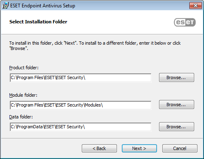Viewport: 204px width, 159px height.
Task: Click inside the Module folder path field
Action: (x=81, y=105)
